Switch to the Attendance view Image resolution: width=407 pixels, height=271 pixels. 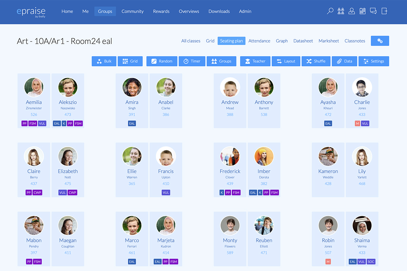tap(259, 41)
